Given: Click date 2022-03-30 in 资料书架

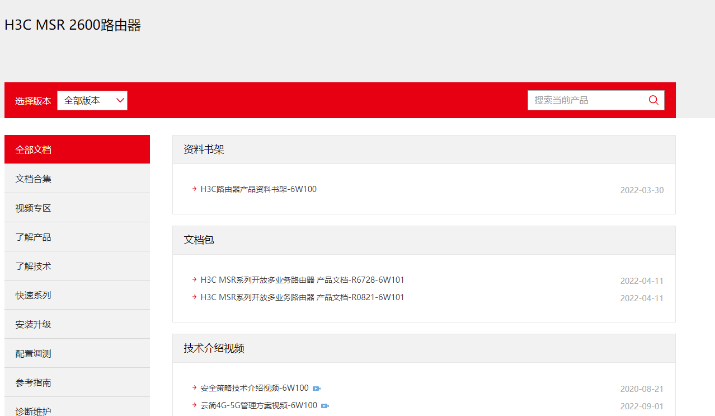Looking at the screenshot, I should coord(642,190).
